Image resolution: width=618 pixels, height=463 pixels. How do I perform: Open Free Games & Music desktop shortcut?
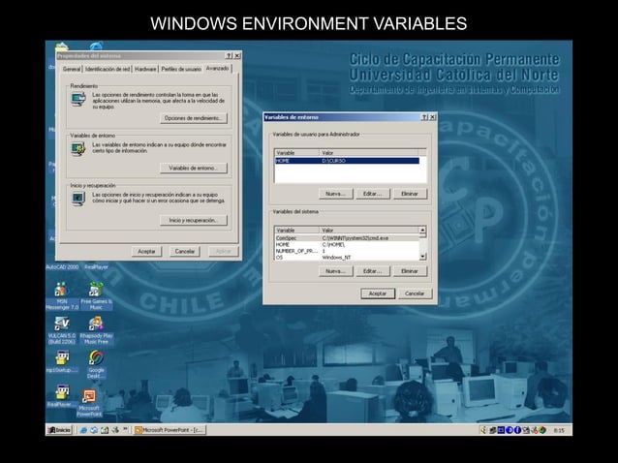[95, 290]
